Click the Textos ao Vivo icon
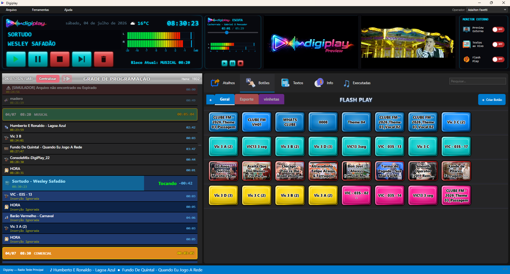 pos(466,44)
